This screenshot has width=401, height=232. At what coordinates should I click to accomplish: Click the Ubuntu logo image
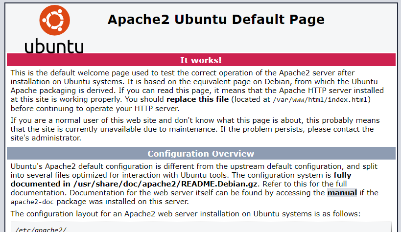(x=54, y=29)
